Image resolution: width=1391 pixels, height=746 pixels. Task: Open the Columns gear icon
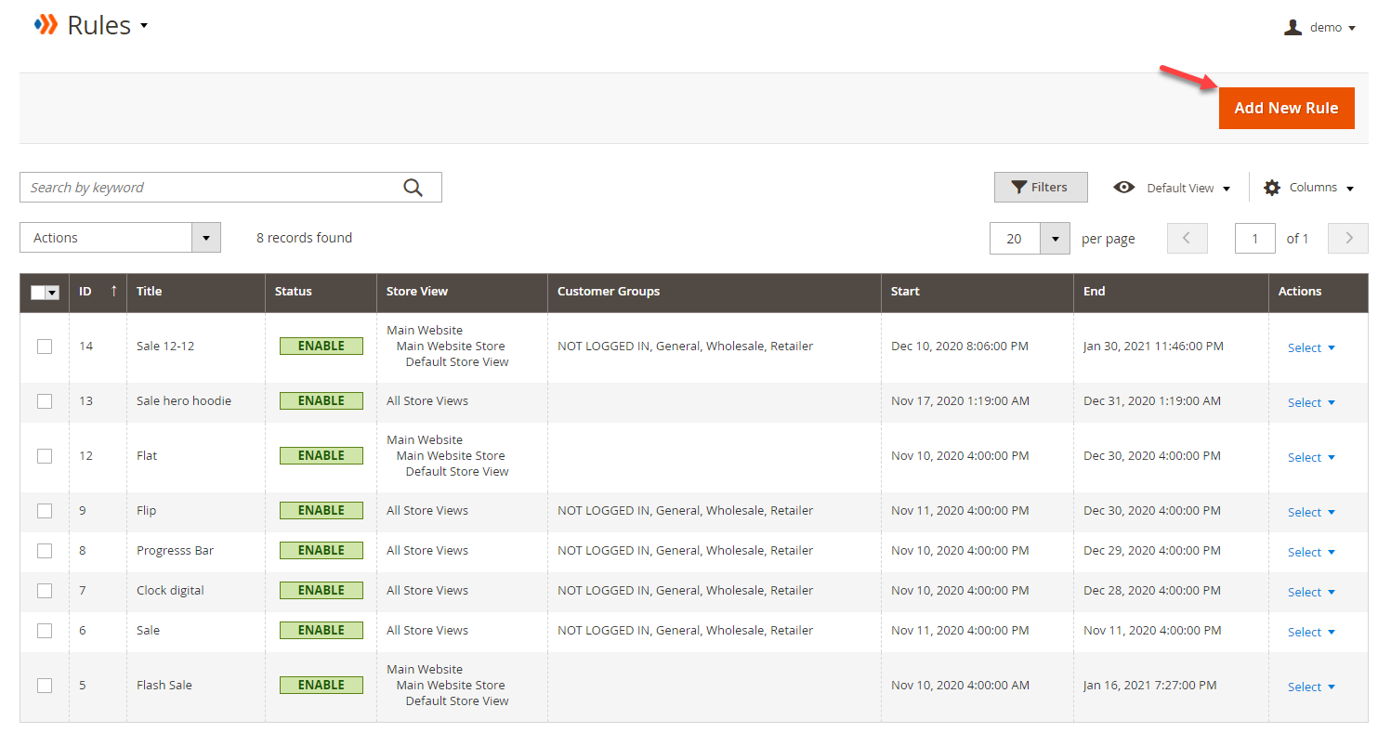1271,187
